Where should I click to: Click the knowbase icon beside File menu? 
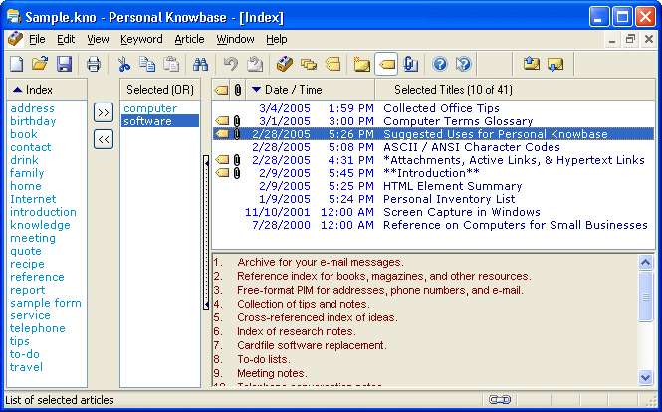[15, 39]
